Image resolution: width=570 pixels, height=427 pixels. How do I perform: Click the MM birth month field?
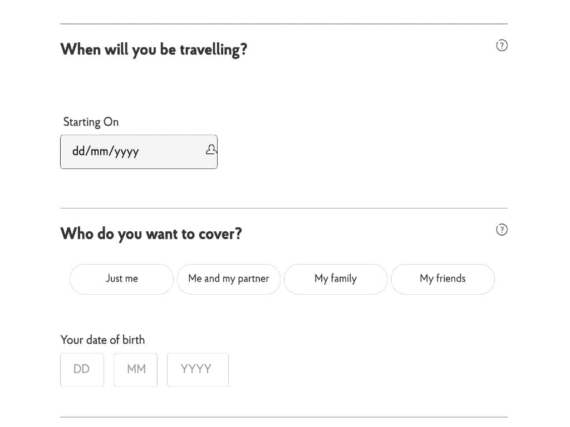(x=136, y=370)
